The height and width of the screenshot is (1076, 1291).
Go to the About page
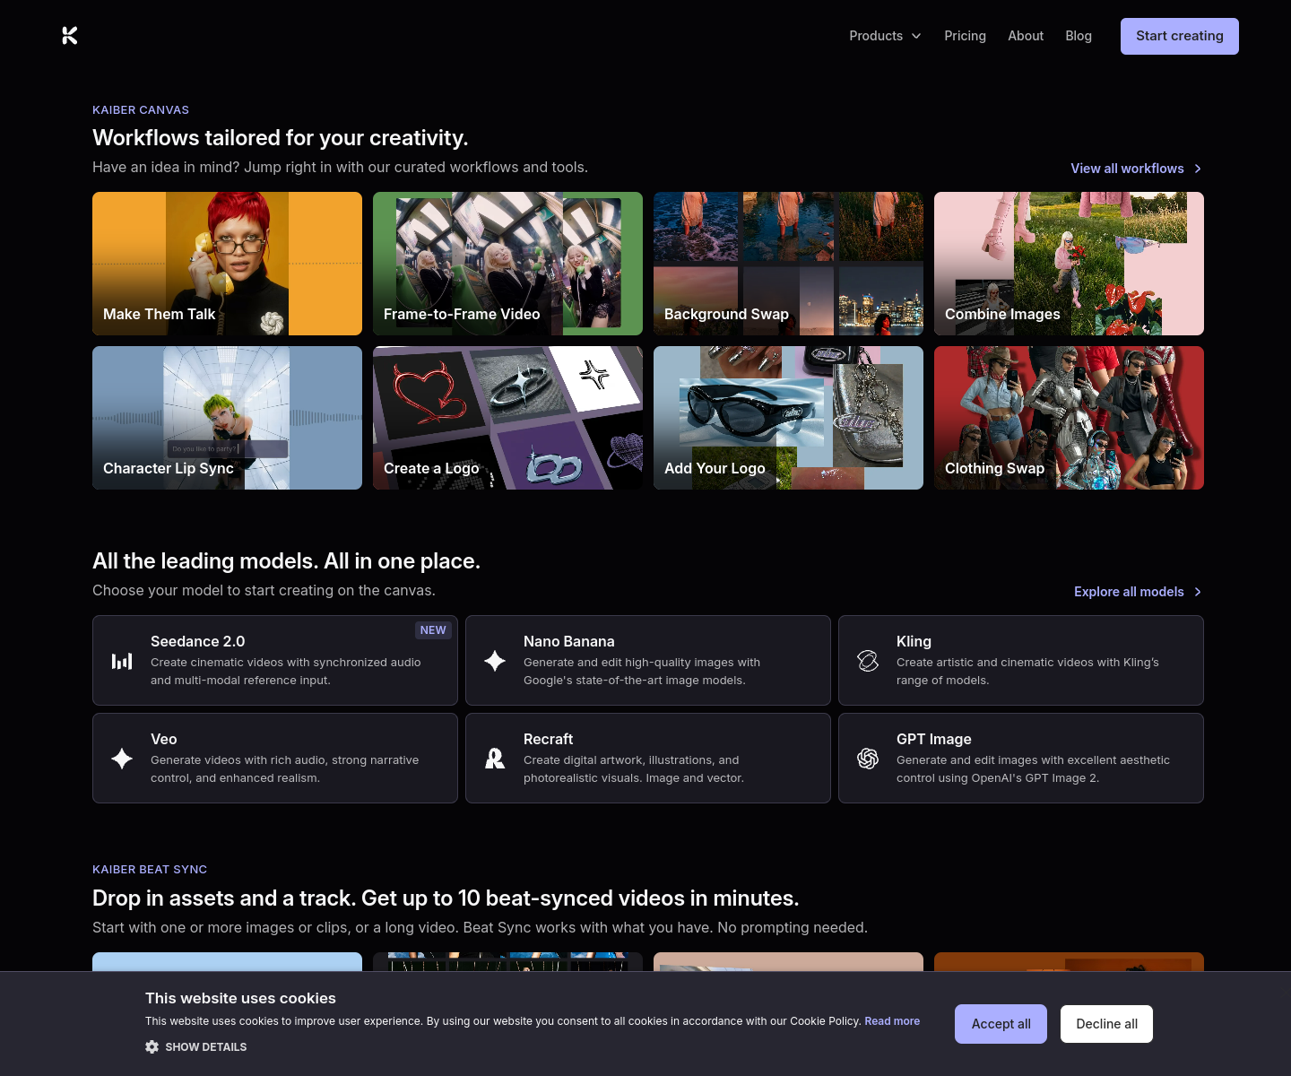coord(1026,36)
